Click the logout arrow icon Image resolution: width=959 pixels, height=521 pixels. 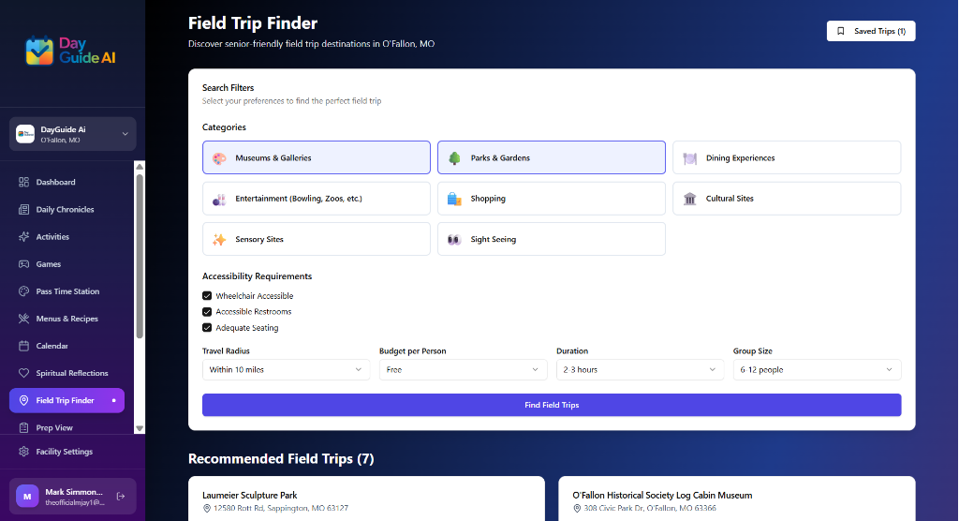tap(121, 497)
